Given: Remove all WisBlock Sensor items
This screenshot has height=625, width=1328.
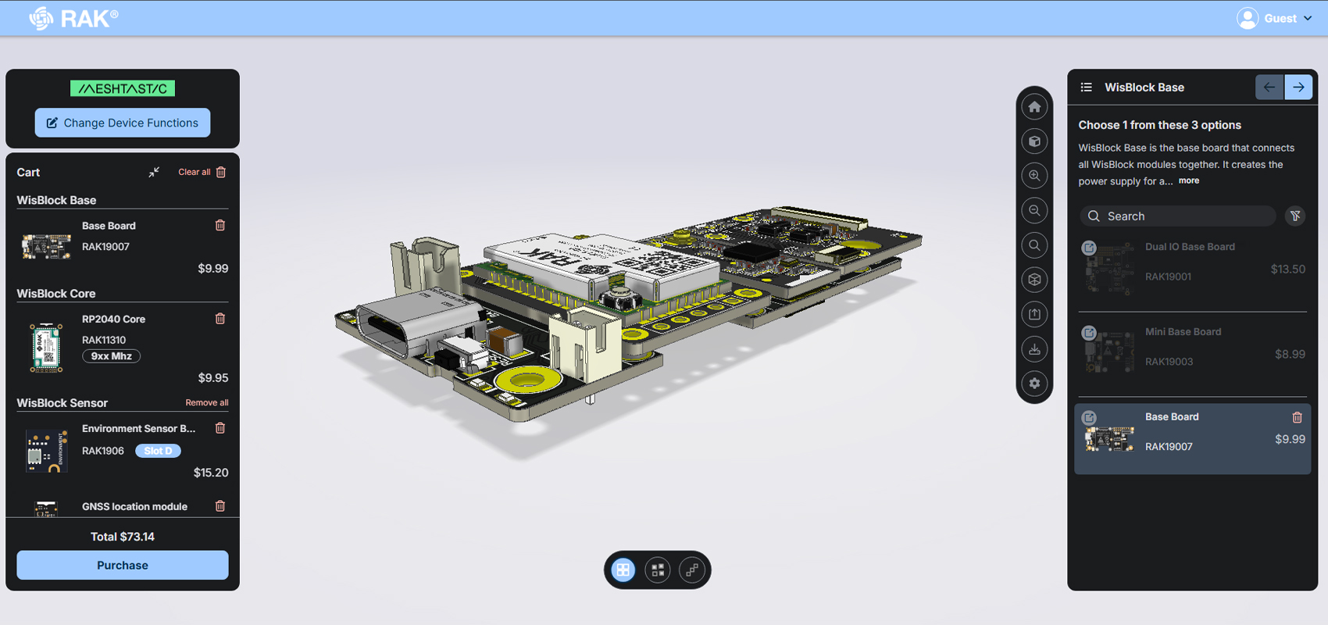Looking at the screenshot, I should 207,403.
